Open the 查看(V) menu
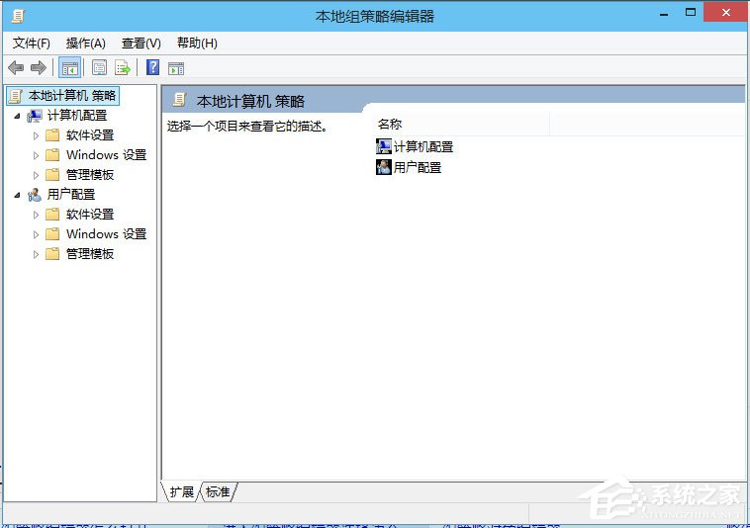 (141, 44)
